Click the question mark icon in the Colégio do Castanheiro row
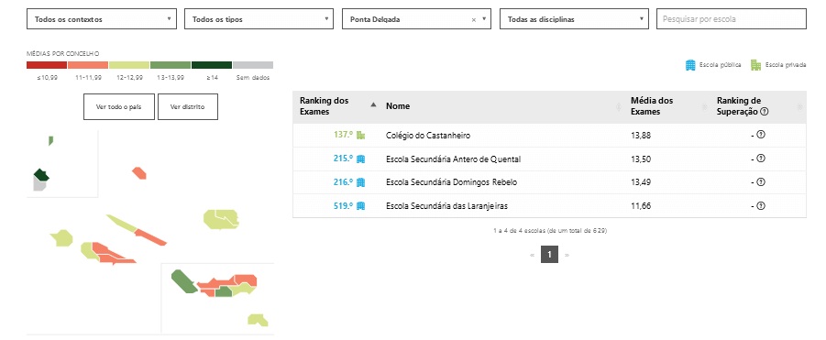Screen dimensions: 826x340 click(x=760, y=135)
